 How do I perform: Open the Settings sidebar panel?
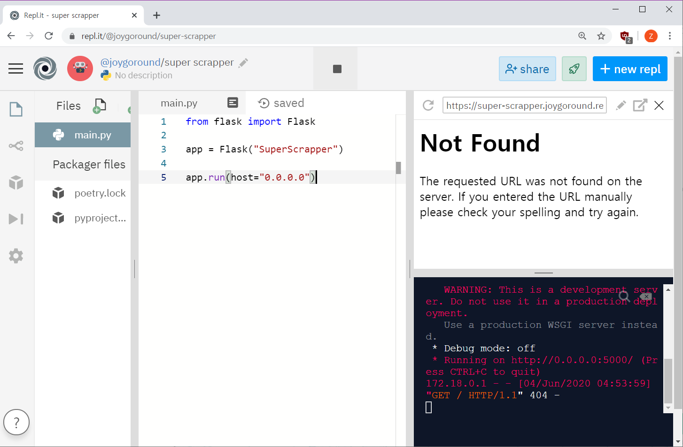tap(16, 256)
